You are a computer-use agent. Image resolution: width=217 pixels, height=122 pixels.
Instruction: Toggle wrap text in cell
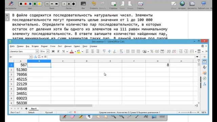(x=121, y=52)
